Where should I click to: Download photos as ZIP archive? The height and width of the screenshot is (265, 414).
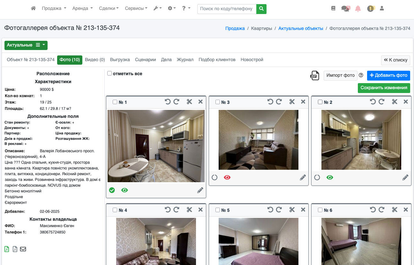[x=315, y=75]
